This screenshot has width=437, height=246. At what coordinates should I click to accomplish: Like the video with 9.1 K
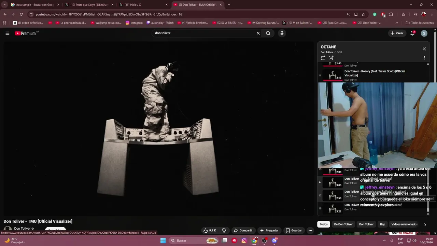click(x=209, y=230)
